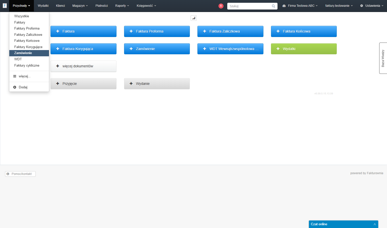
Task: Click the small bar chart statistics icon
Action: click(x=194, y=18)
